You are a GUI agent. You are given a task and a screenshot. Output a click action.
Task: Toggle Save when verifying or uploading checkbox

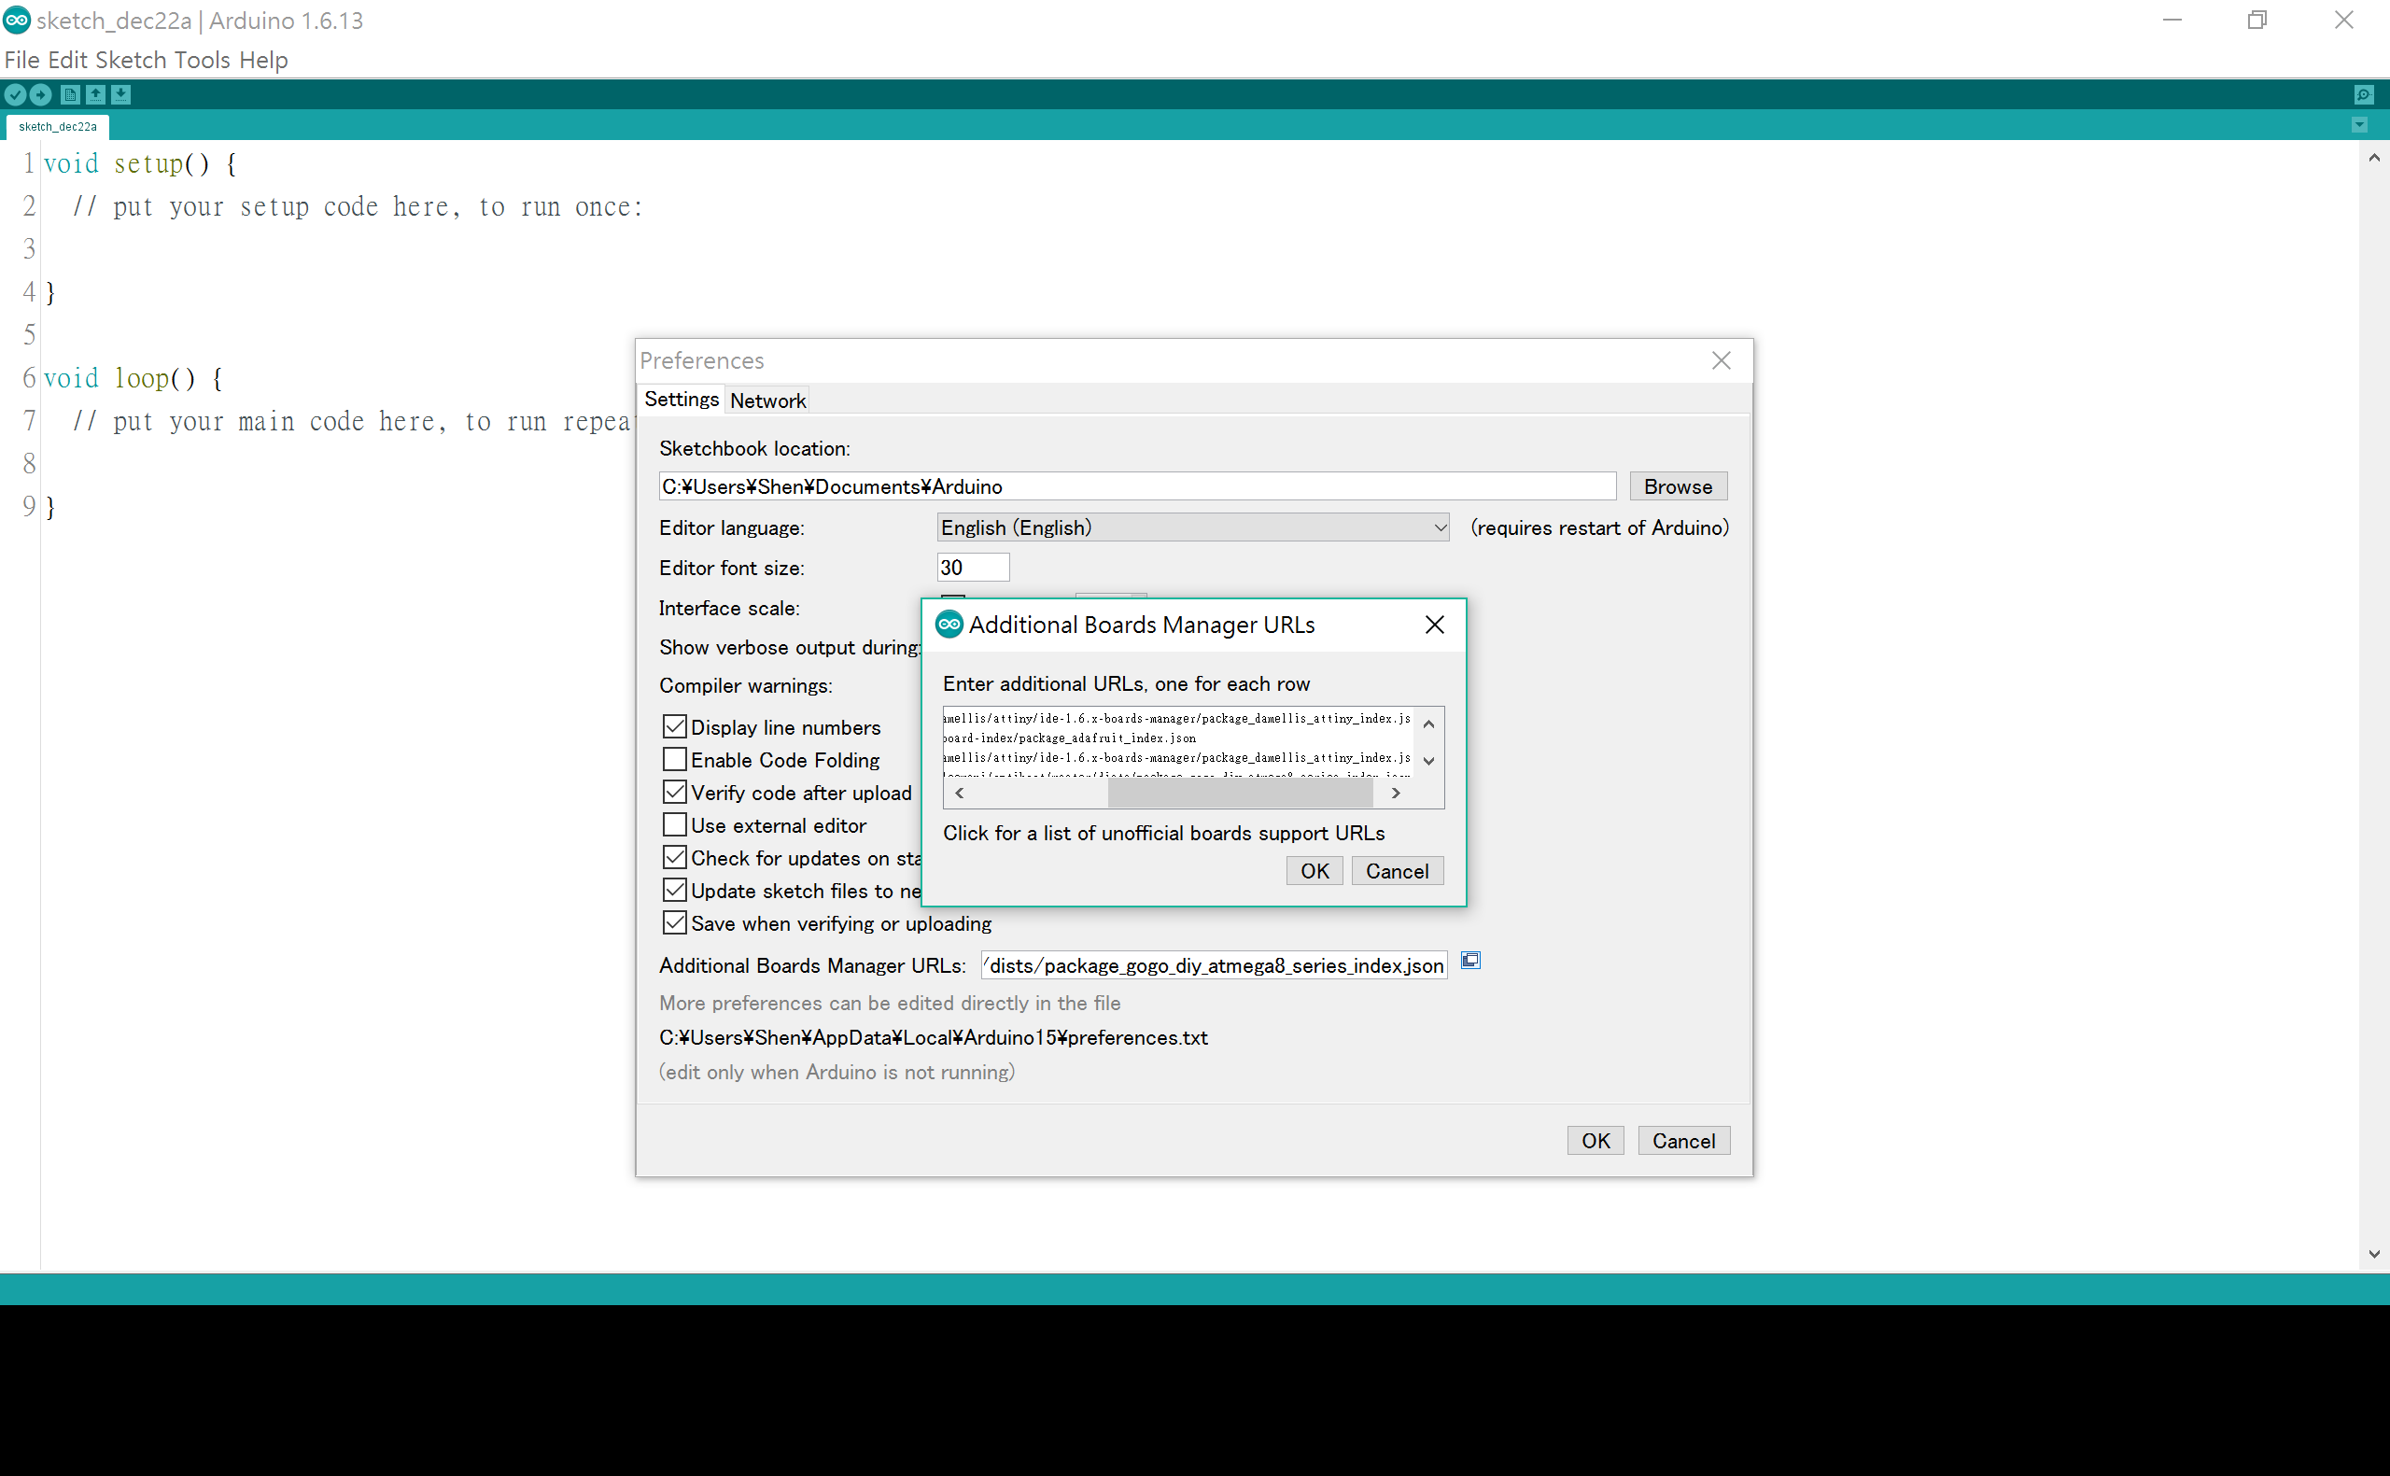pyautogui.click(x=674, y=923)
